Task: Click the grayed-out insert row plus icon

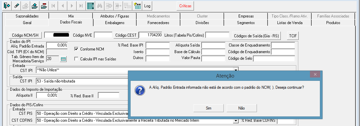Action: point(109,6)
